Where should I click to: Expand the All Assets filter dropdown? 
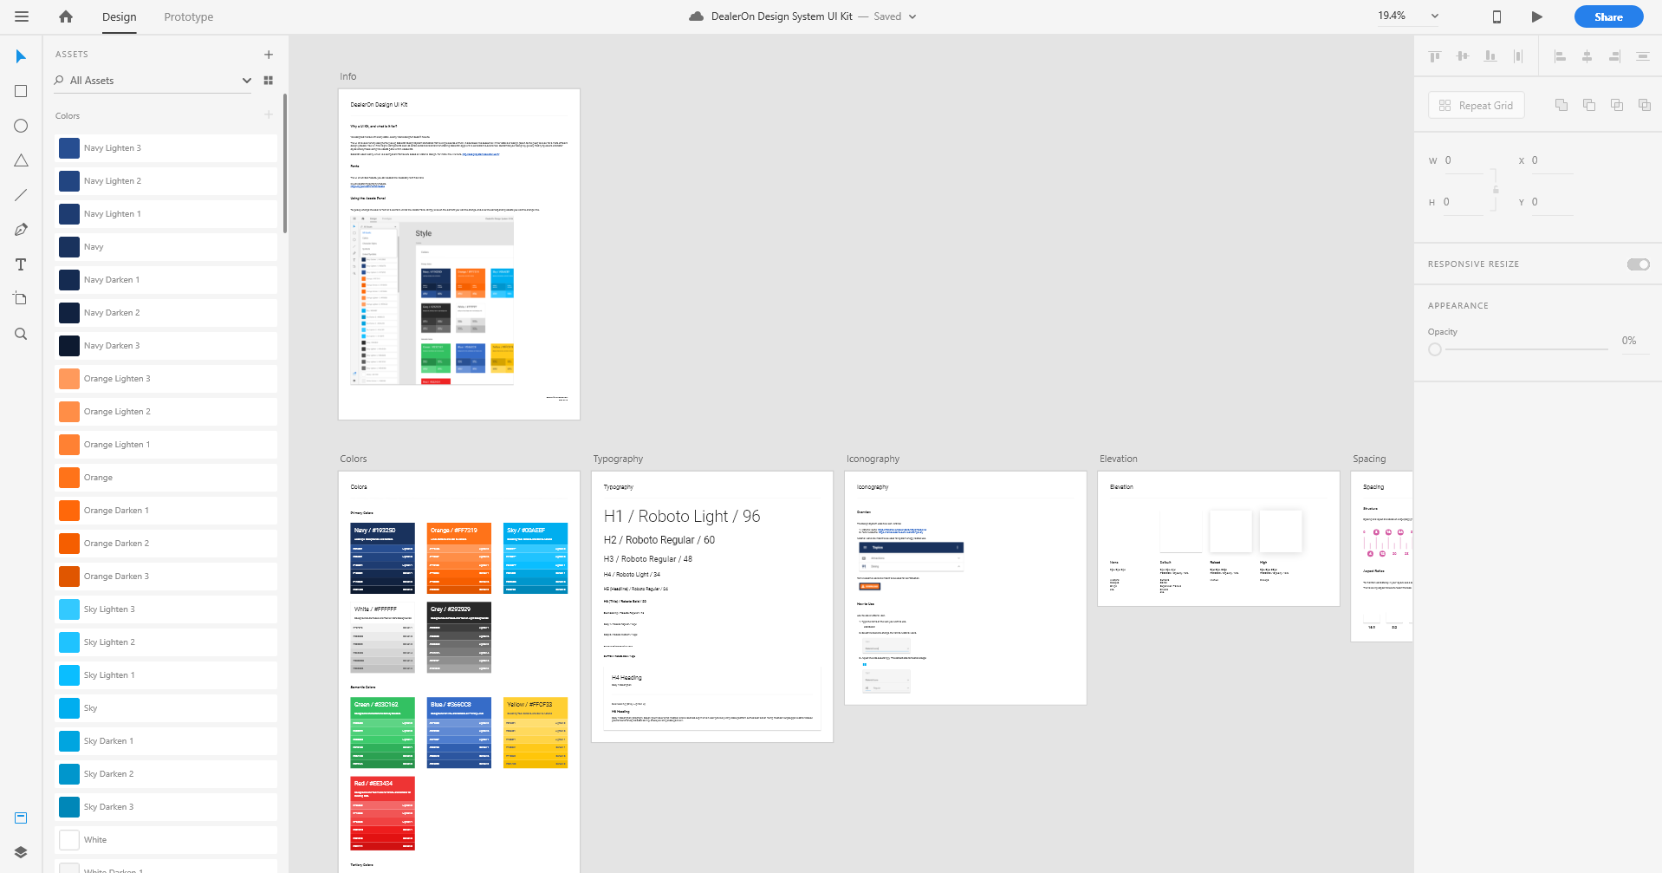(246, 81)
